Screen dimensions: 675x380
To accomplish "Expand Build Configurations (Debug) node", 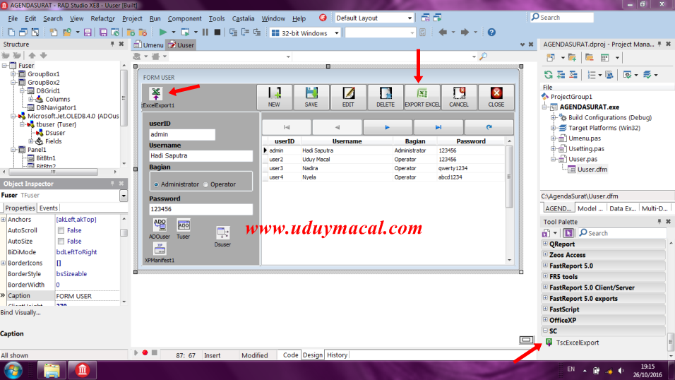I will (554, 117).
